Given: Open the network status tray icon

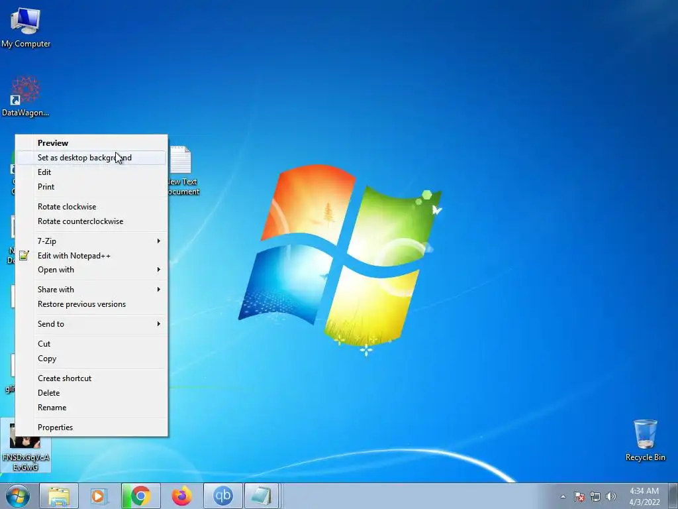Looking at the screenshot, I should (x=595, y=496).
